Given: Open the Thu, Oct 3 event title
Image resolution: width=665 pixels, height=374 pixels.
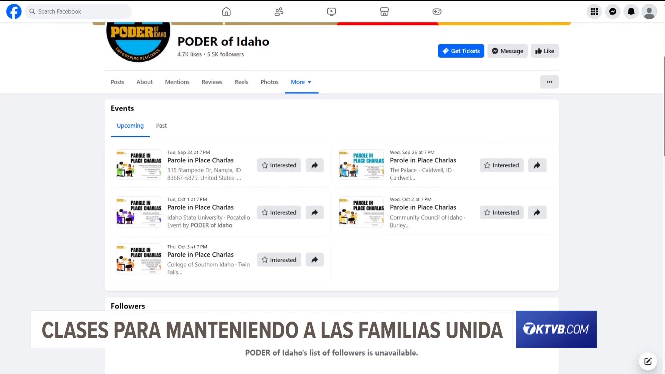Looking at the screenshot, I should tap(201, 255).
